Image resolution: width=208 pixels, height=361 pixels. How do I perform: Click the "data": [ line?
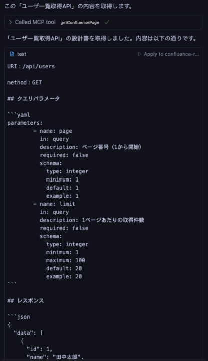point(28,333)
